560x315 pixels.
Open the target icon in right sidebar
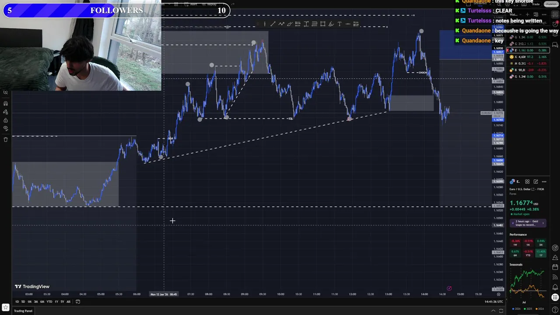(555, 248)
